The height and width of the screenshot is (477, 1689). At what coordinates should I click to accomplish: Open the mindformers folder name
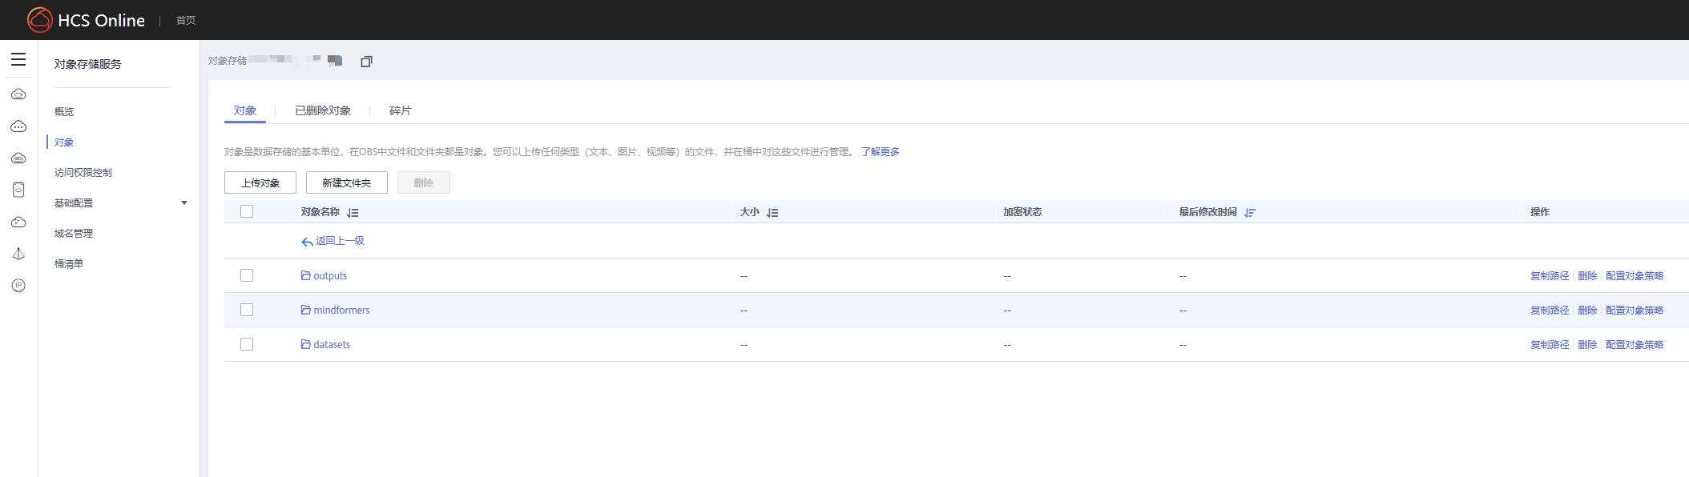click(x=342, y=311)
